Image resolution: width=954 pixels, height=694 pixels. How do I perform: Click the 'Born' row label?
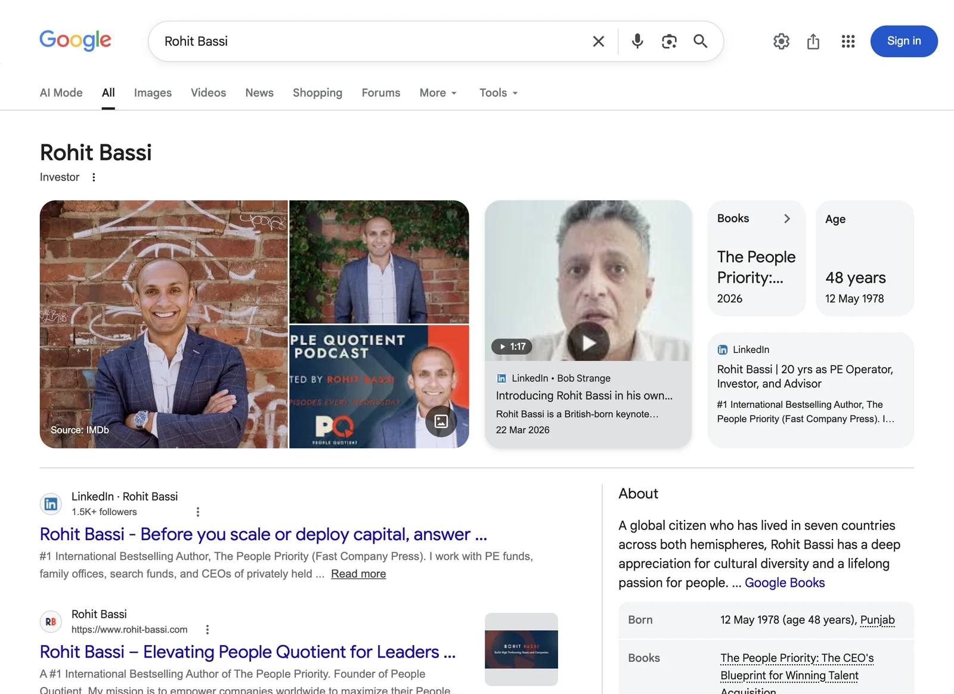tap(640, 619)
